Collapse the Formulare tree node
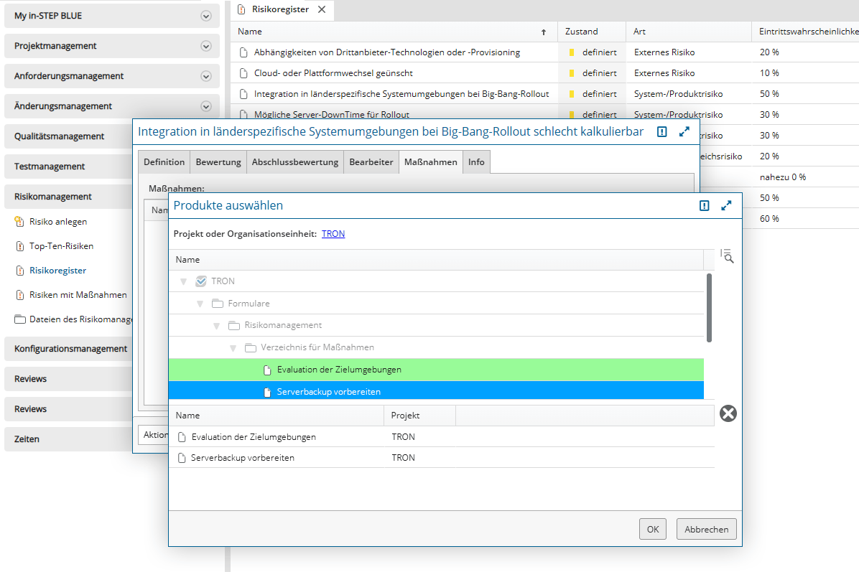This screenshot has height=572, width=859. coord(200,304)
